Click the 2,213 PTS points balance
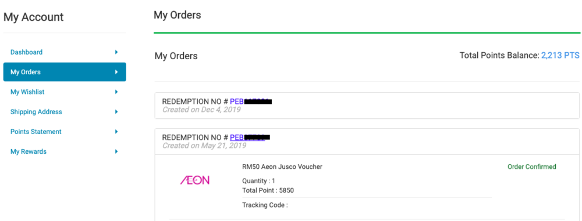The width and height of the screenshot is (582, 221). tap(560, 56)
